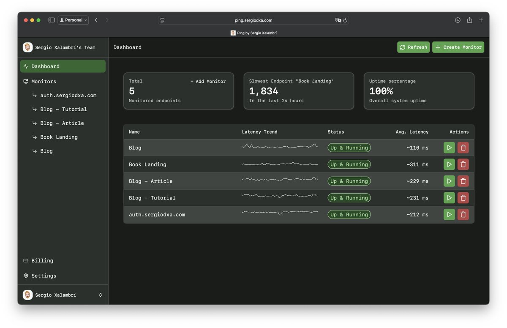Click the 1,834 slowest endpoint value
The image size is (507, 328).
tap(264, 91)
